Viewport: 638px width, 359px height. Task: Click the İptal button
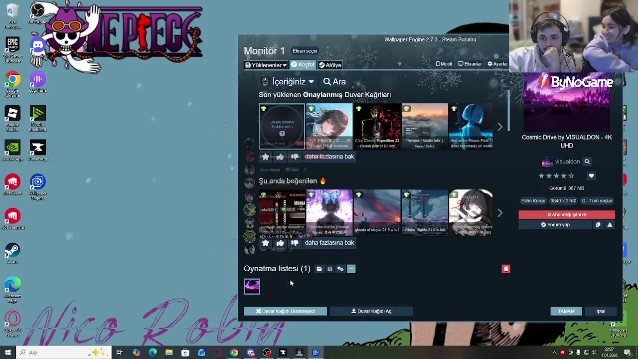pos(601,311)
